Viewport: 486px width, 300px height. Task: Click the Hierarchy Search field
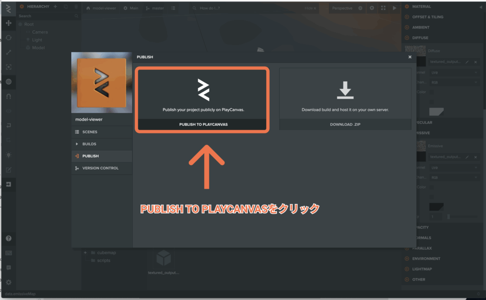(x=48, y=16)
